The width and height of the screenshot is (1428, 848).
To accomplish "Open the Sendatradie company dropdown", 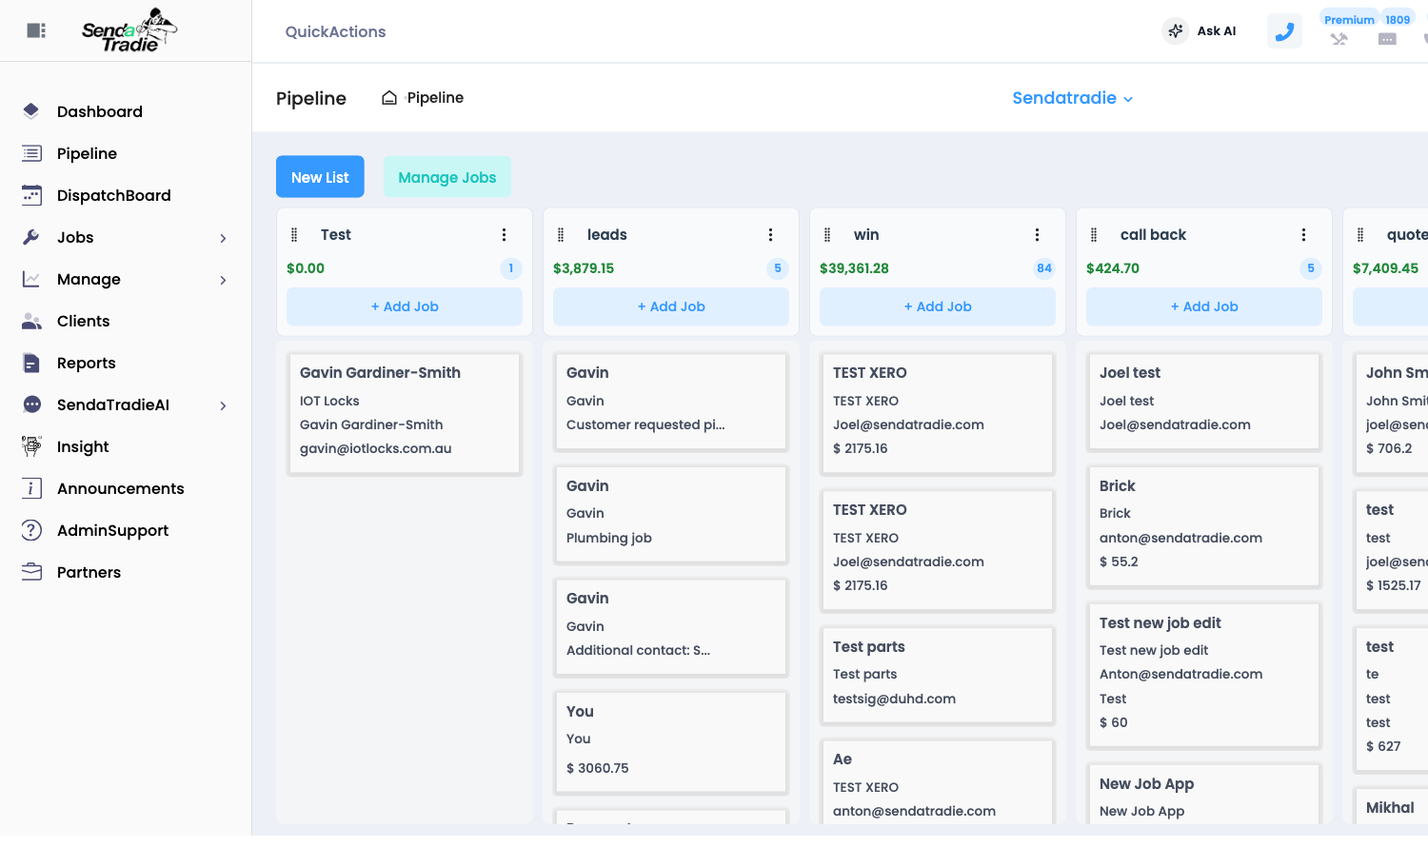I will pos(1072,98).
